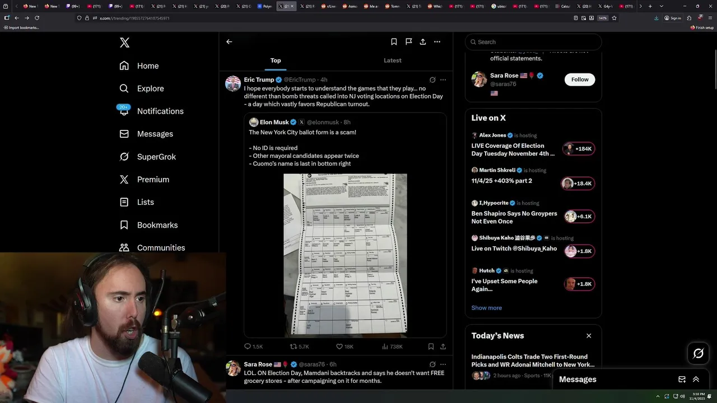This screenshot has height=403, width=717.
Task: Open taskbar clock showing 3:10 PM
Action: pos(697,396)
